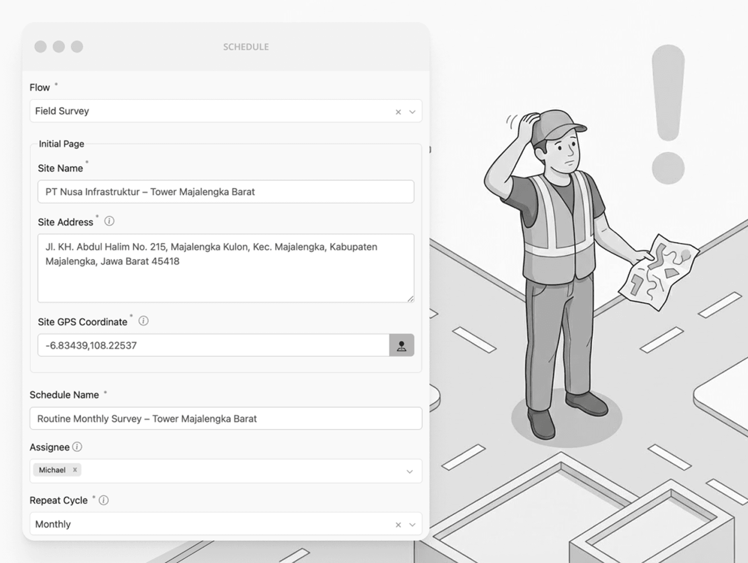
Task: View the Assignee info icon
Action: [x=77, y=447]
